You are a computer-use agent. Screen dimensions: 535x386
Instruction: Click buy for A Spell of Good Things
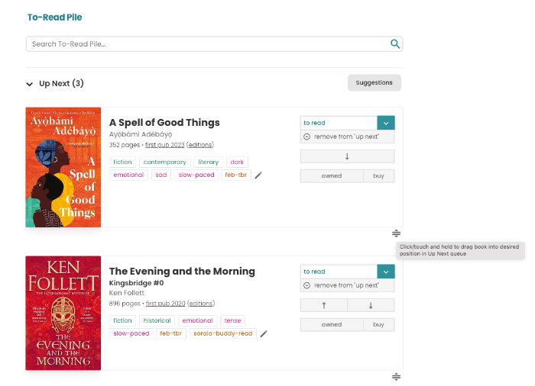click(379, 176)
